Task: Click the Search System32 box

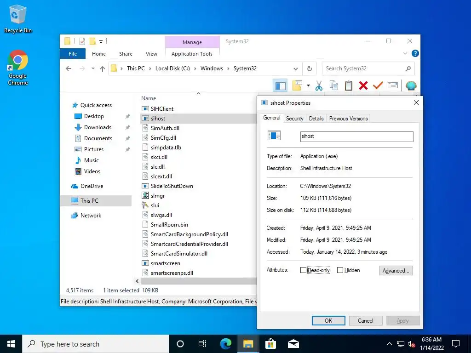Action: 368,68
